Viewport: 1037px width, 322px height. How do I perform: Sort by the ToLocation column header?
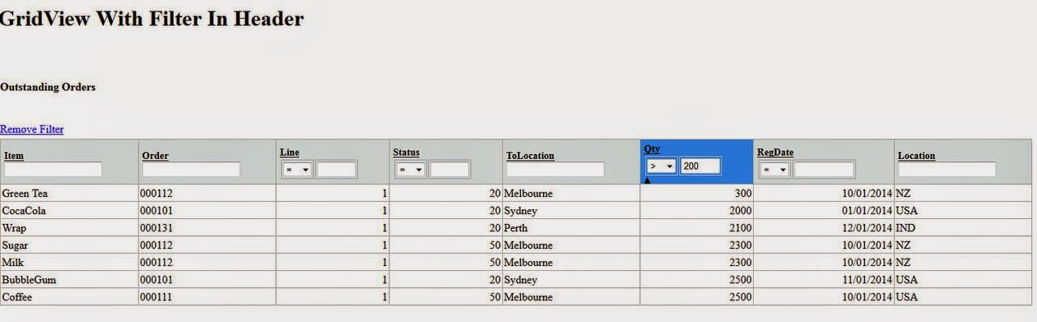point(531,155)
